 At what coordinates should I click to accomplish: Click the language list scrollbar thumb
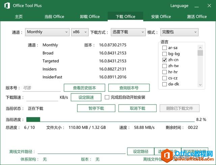pyautogui.click(x=200, y=53)
